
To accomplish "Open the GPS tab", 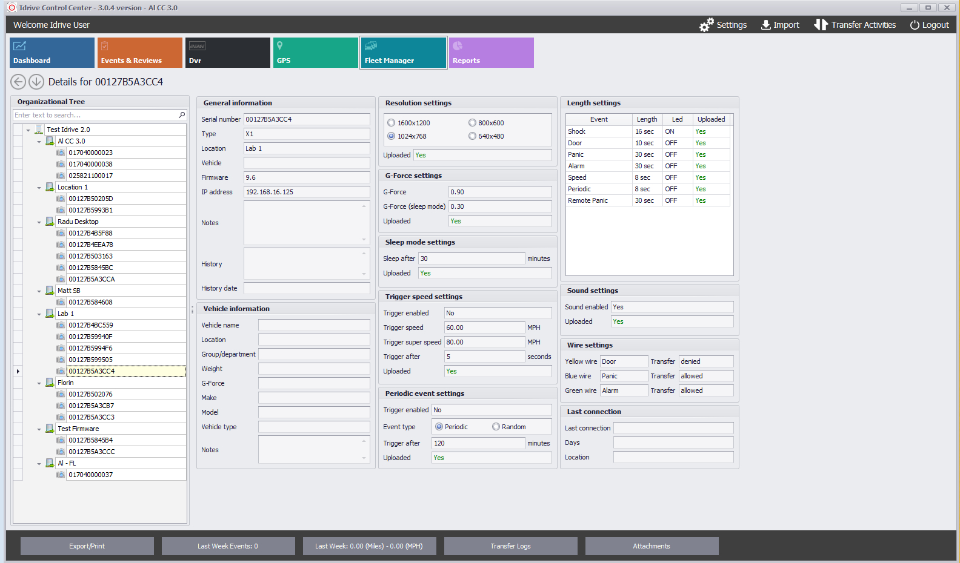I will [315, 53].
